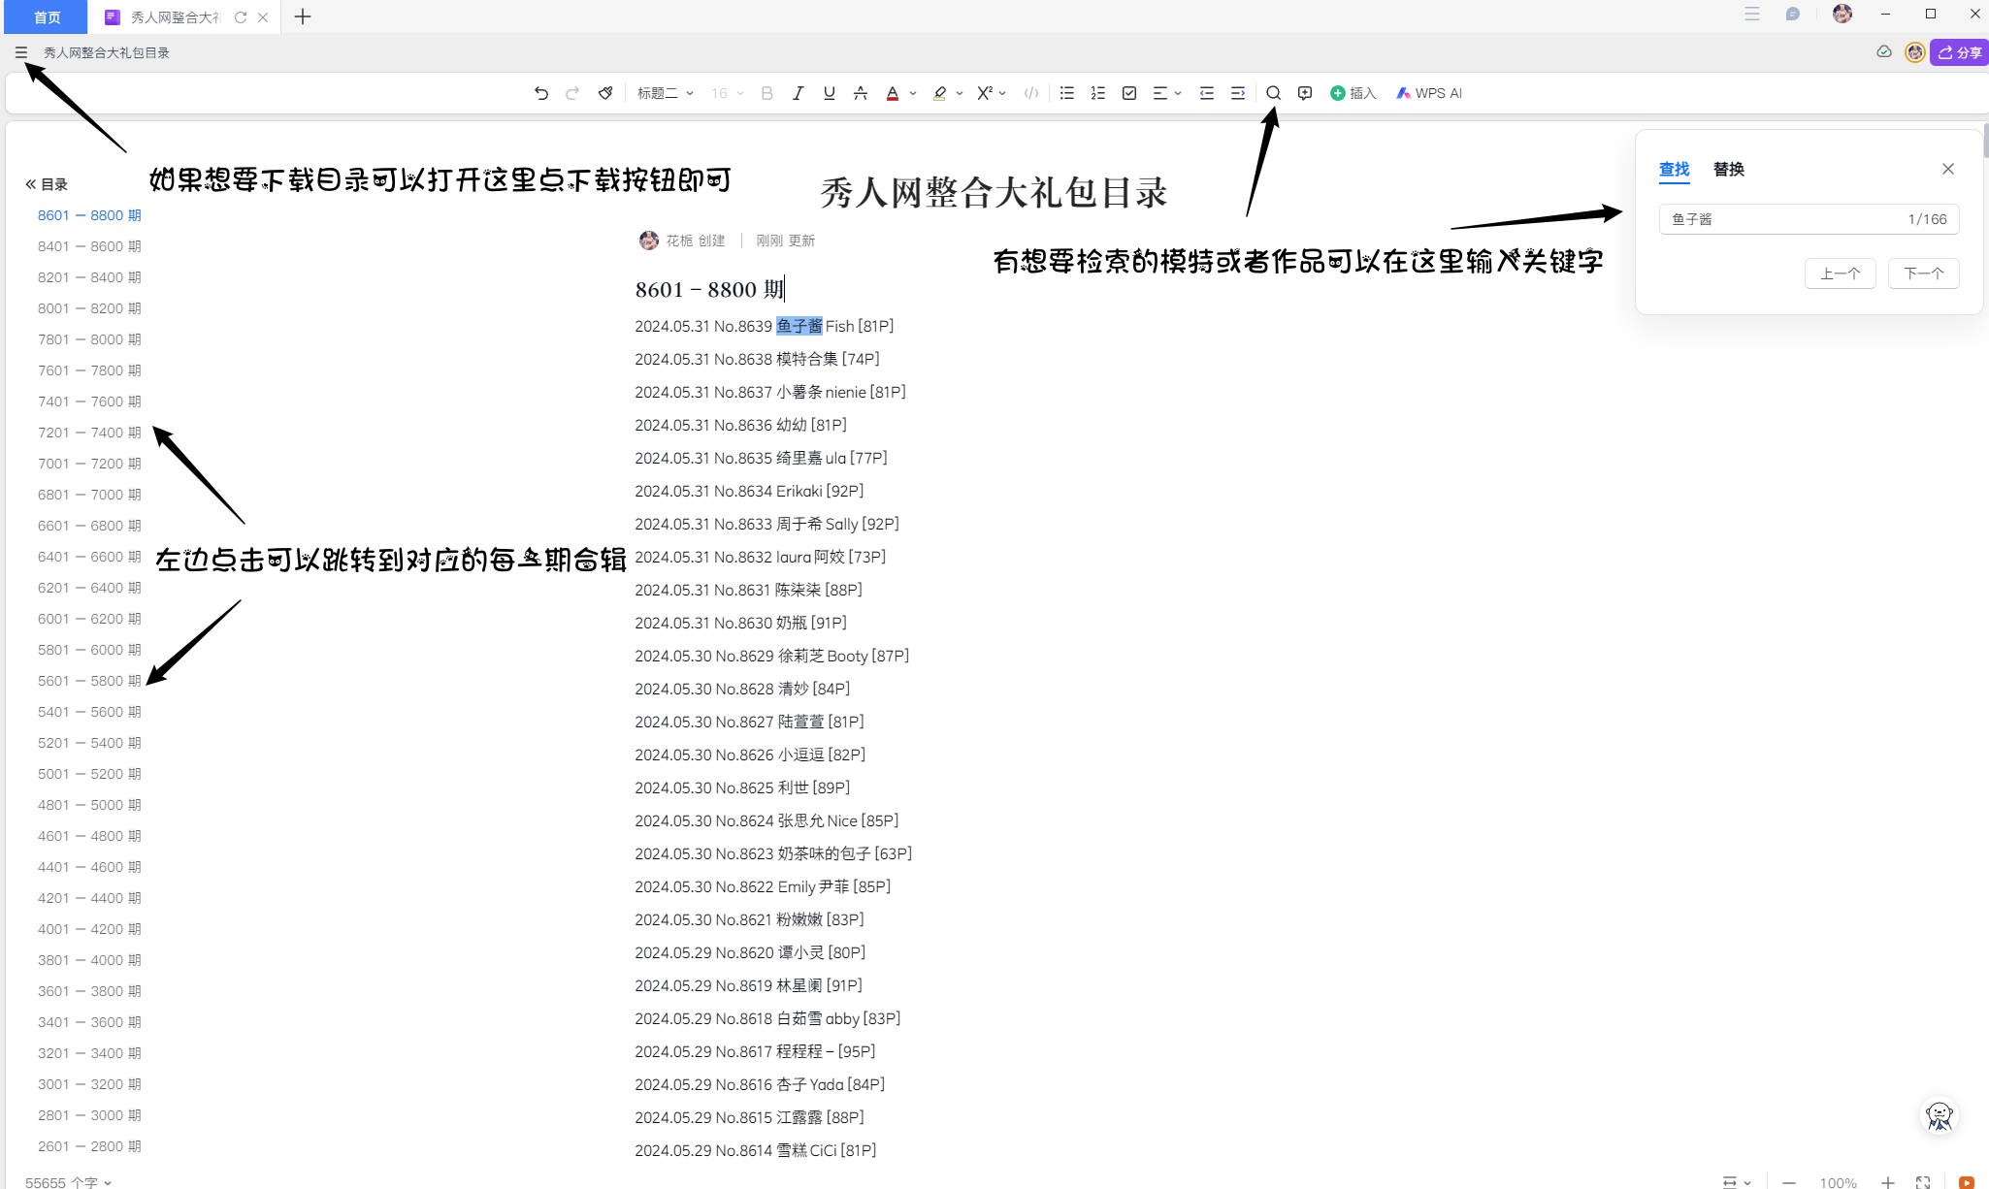Screen dimensions: 1989x1189
Task: Open the highlight color dropdown arrow
Action: [959, 93]
